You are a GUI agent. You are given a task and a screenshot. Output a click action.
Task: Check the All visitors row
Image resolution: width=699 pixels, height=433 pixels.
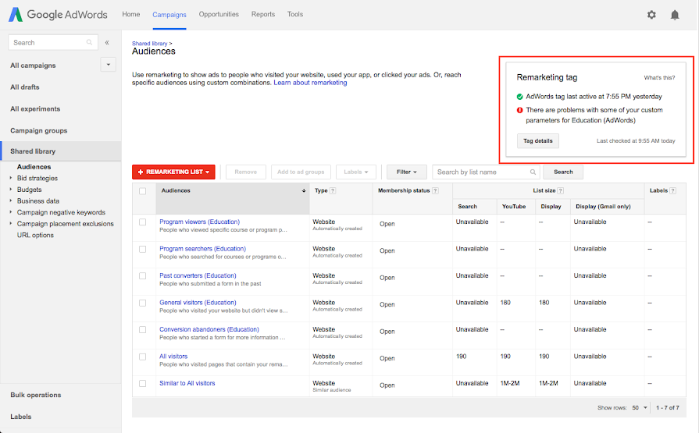[x=143, y=357]
